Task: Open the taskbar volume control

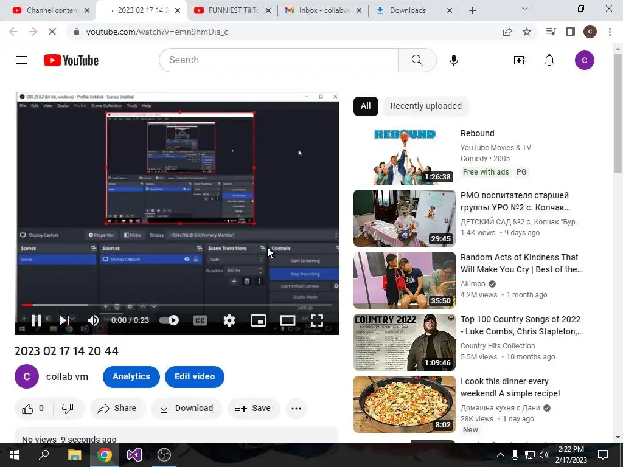Action: coord(544,455)
